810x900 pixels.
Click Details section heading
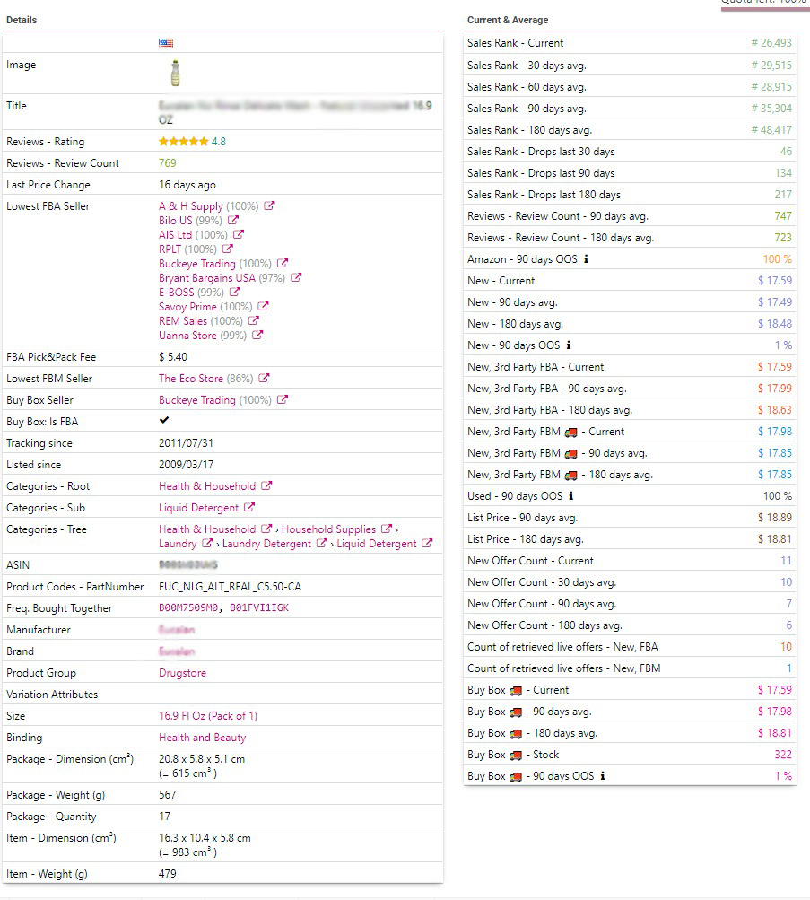pyautogui.click(x=22, y=20)
